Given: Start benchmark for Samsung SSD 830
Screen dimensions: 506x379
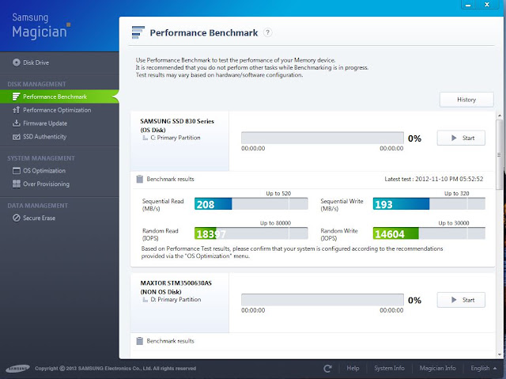Looking at the screenshot, I should 461,138.
